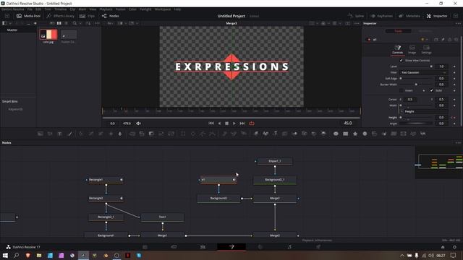This screenshot has width=463, height=260.
Task: Expand the search filter dropdown arrow
Action: 80,23
